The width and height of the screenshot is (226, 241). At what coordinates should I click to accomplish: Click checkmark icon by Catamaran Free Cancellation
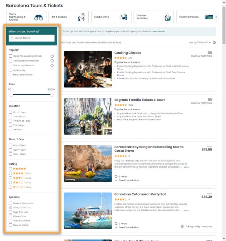click(116, 227)
